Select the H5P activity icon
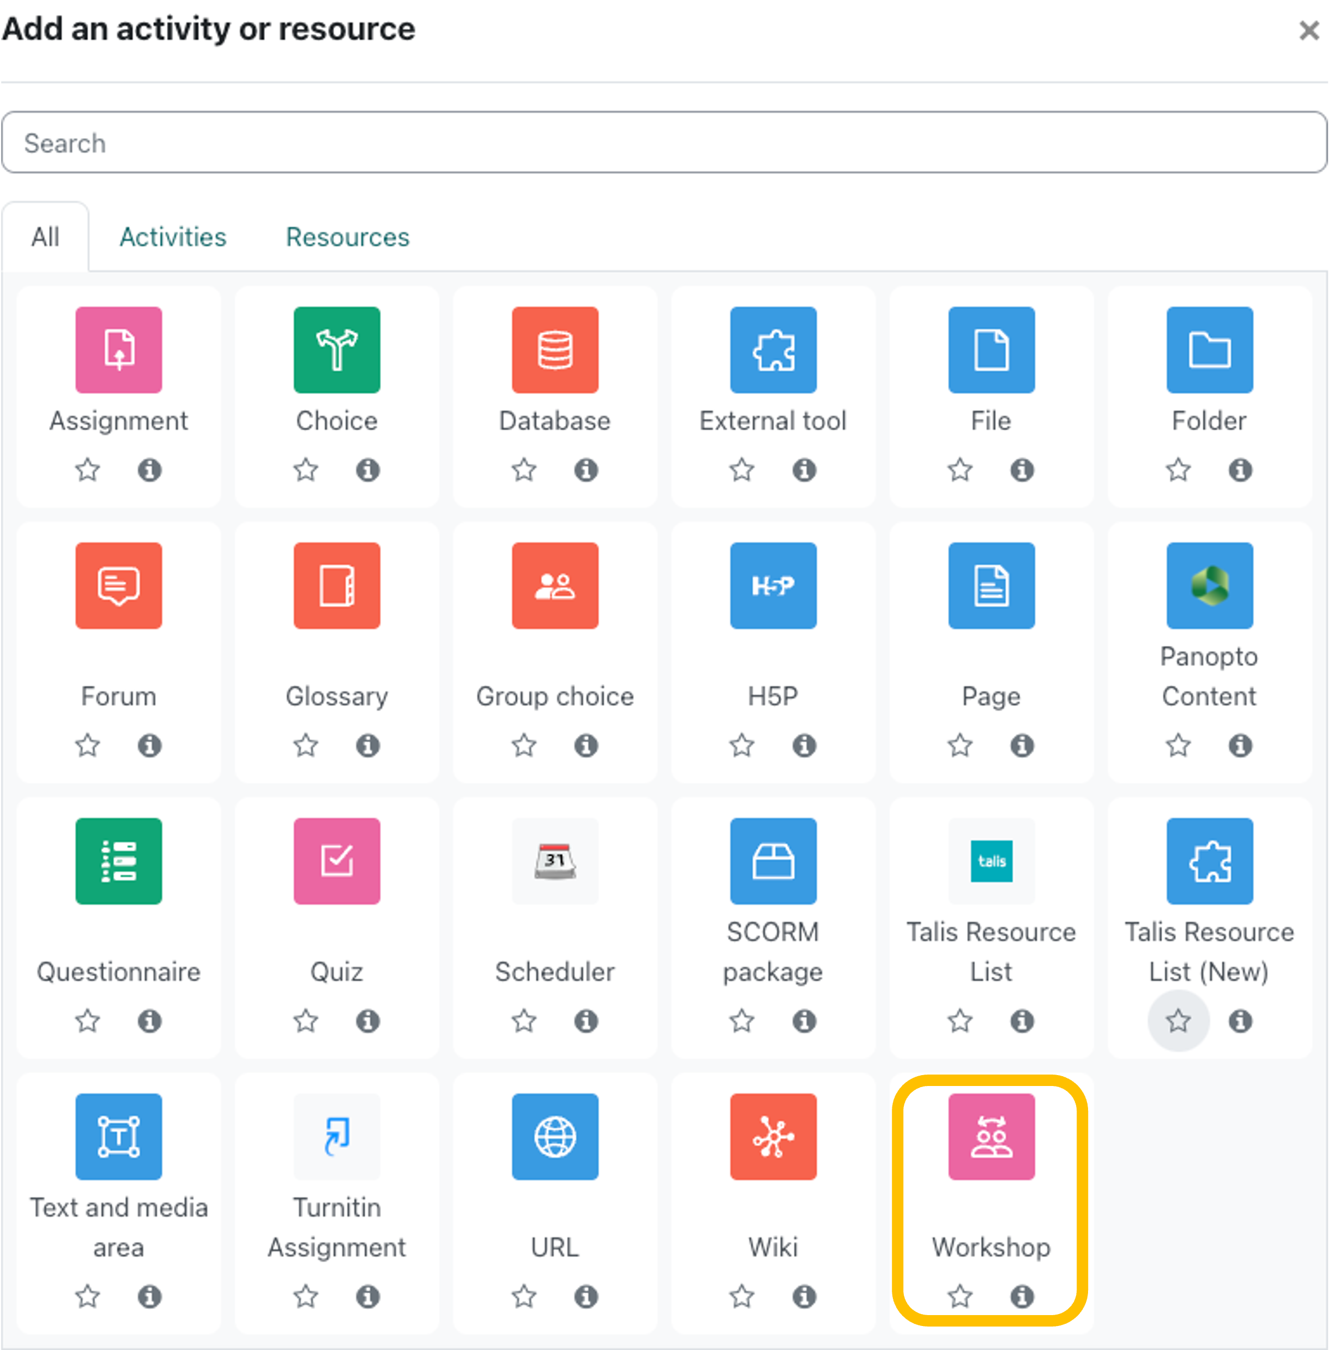Viewport: 1329px width, 1350px height. point(772,585)
